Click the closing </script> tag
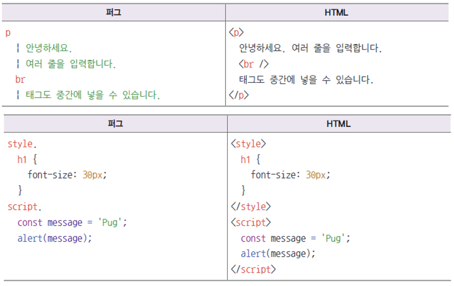 (253, 269)
